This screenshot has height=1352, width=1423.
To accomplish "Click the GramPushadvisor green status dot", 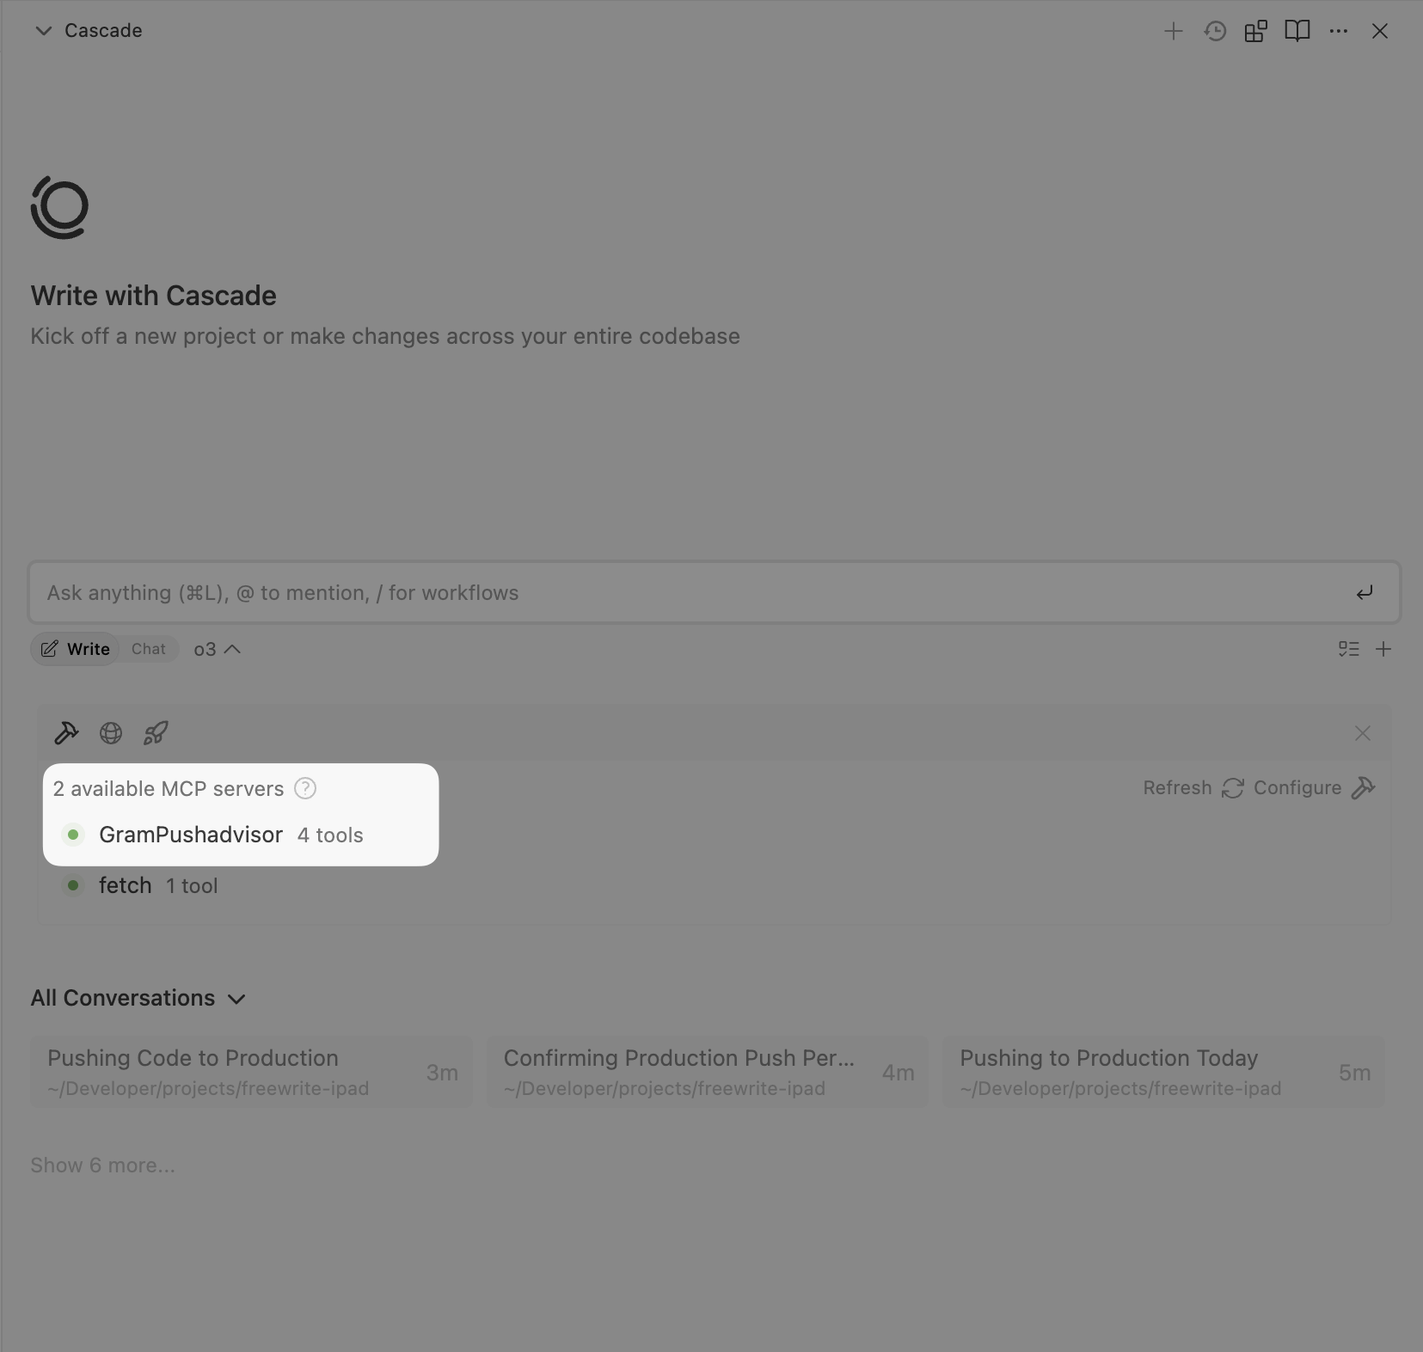I will coord(73,835).
